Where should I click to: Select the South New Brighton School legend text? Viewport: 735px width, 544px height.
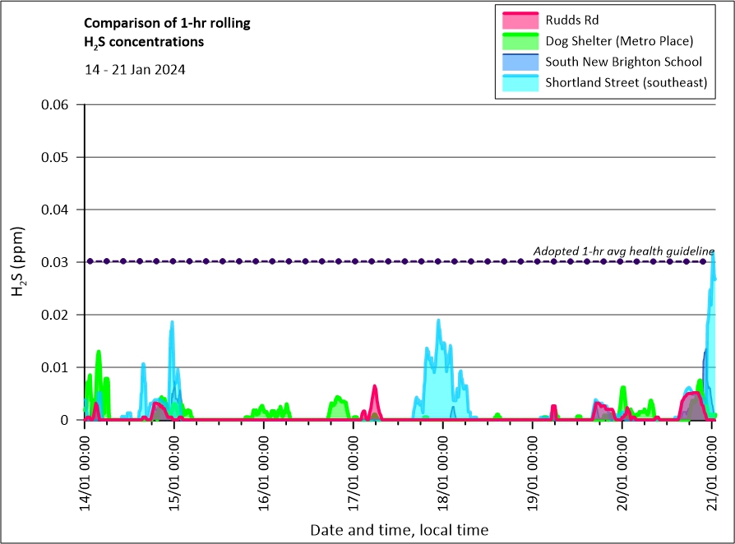pyautogui.click(x=623, y=62)
